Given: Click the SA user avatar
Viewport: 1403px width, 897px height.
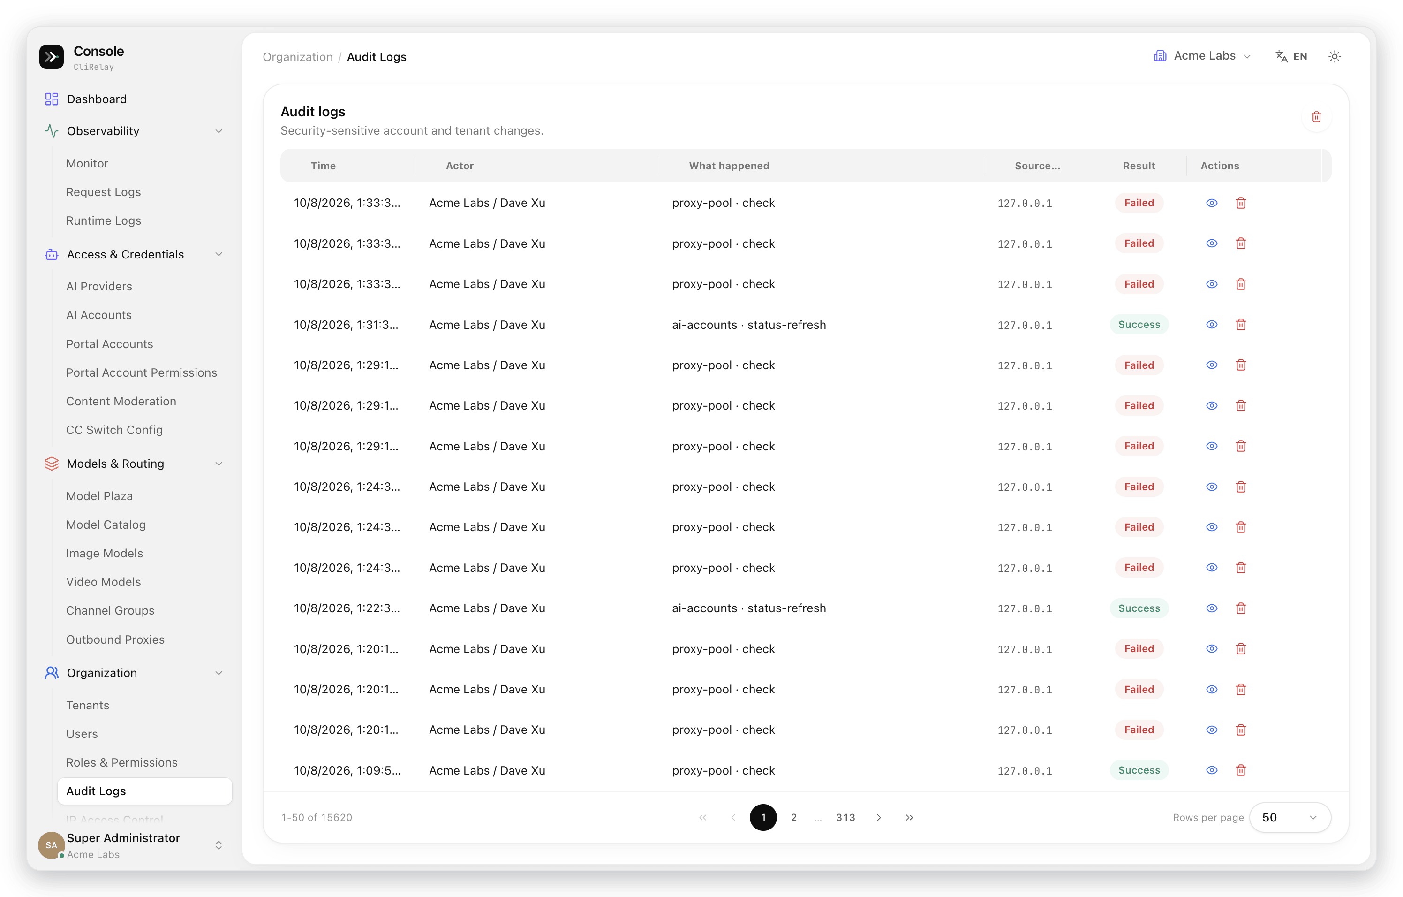Looking at the screenshot, I should point(51,845).
